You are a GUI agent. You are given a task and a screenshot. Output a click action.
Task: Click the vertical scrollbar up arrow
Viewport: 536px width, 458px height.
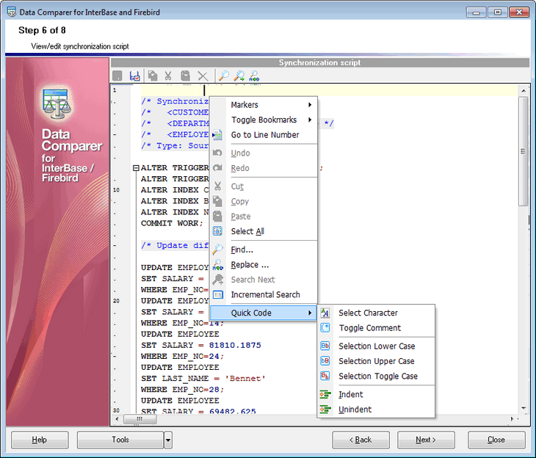(524, 91)
